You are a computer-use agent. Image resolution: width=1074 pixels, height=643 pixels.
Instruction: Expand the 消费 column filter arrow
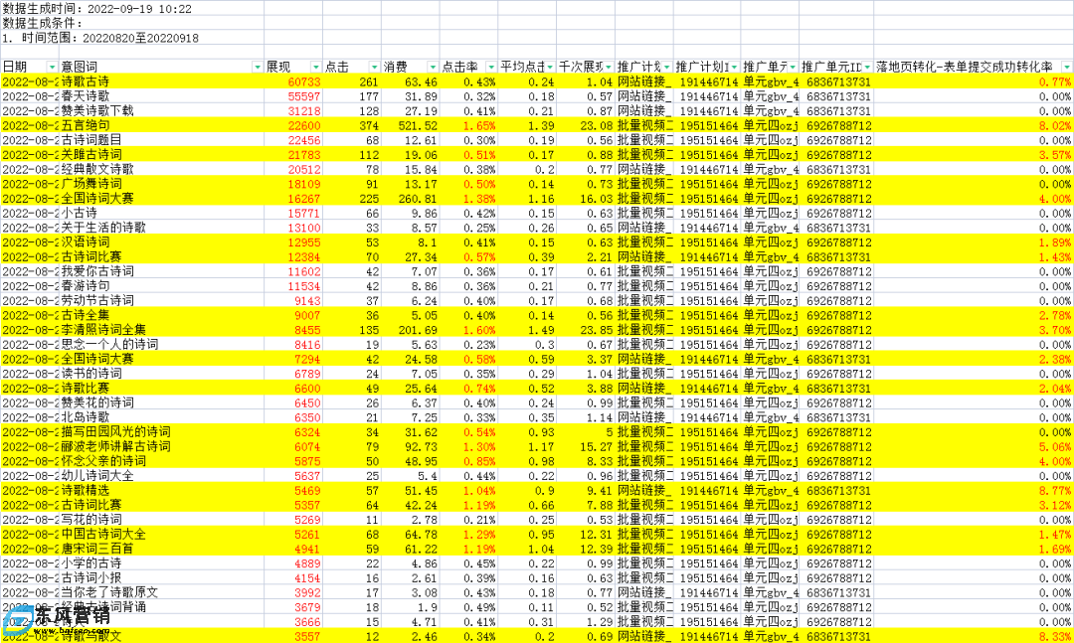pos(431,67)
